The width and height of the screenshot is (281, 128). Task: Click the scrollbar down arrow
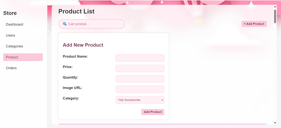(x=275, y=123)
